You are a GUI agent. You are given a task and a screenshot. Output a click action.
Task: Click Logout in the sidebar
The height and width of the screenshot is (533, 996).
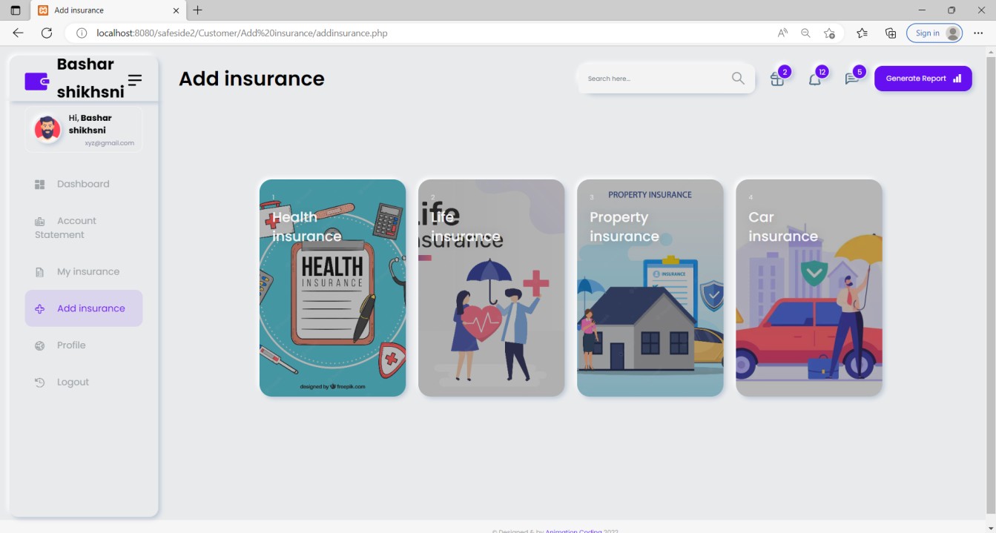click(73, 383)
